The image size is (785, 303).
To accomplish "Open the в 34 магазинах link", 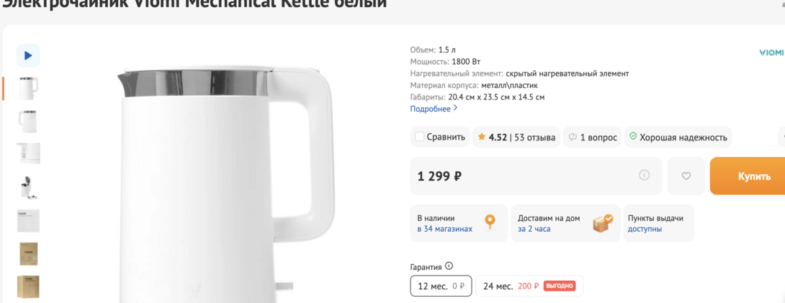I will pos(444,229).
